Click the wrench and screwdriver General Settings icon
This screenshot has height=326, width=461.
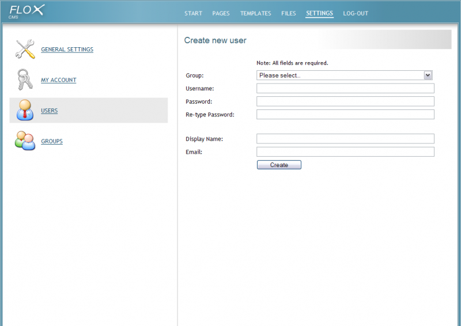25,49
